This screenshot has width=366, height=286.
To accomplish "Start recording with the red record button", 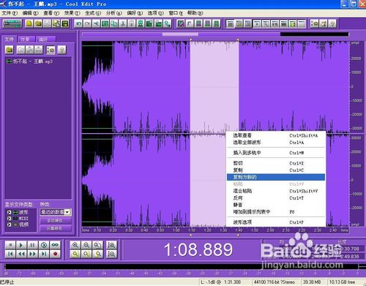I will pos(56,254).
